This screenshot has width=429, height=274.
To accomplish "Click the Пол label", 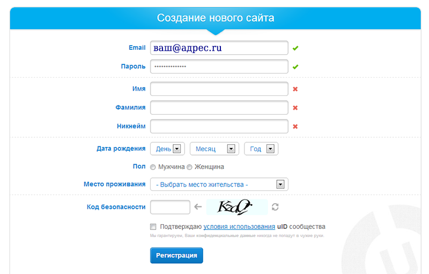I will 139,166.
